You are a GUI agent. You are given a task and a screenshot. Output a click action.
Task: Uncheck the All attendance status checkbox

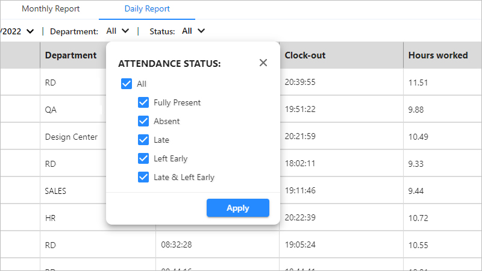pos(127,84)
